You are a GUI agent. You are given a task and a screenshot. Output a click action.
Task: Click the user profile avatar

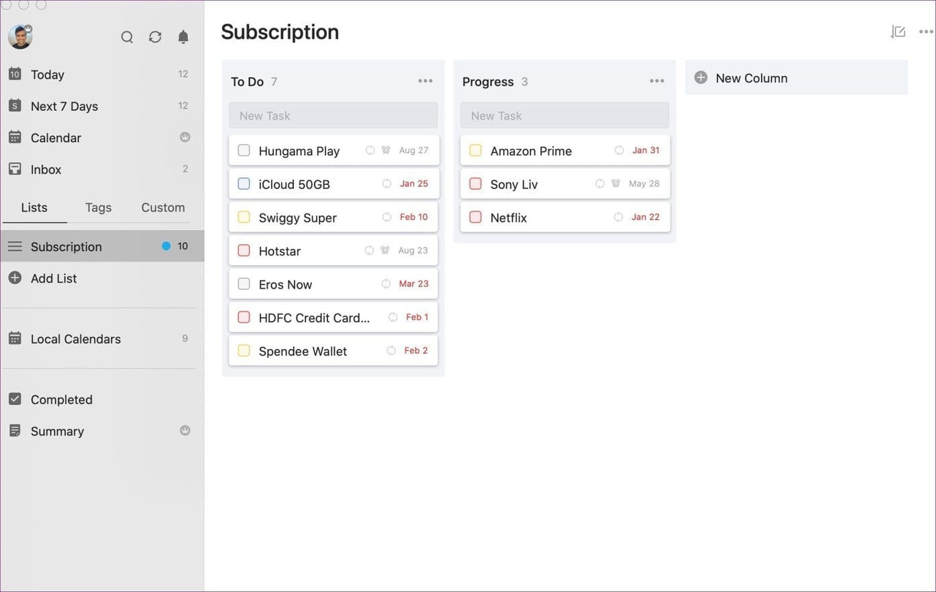click(x=20, y=36)
